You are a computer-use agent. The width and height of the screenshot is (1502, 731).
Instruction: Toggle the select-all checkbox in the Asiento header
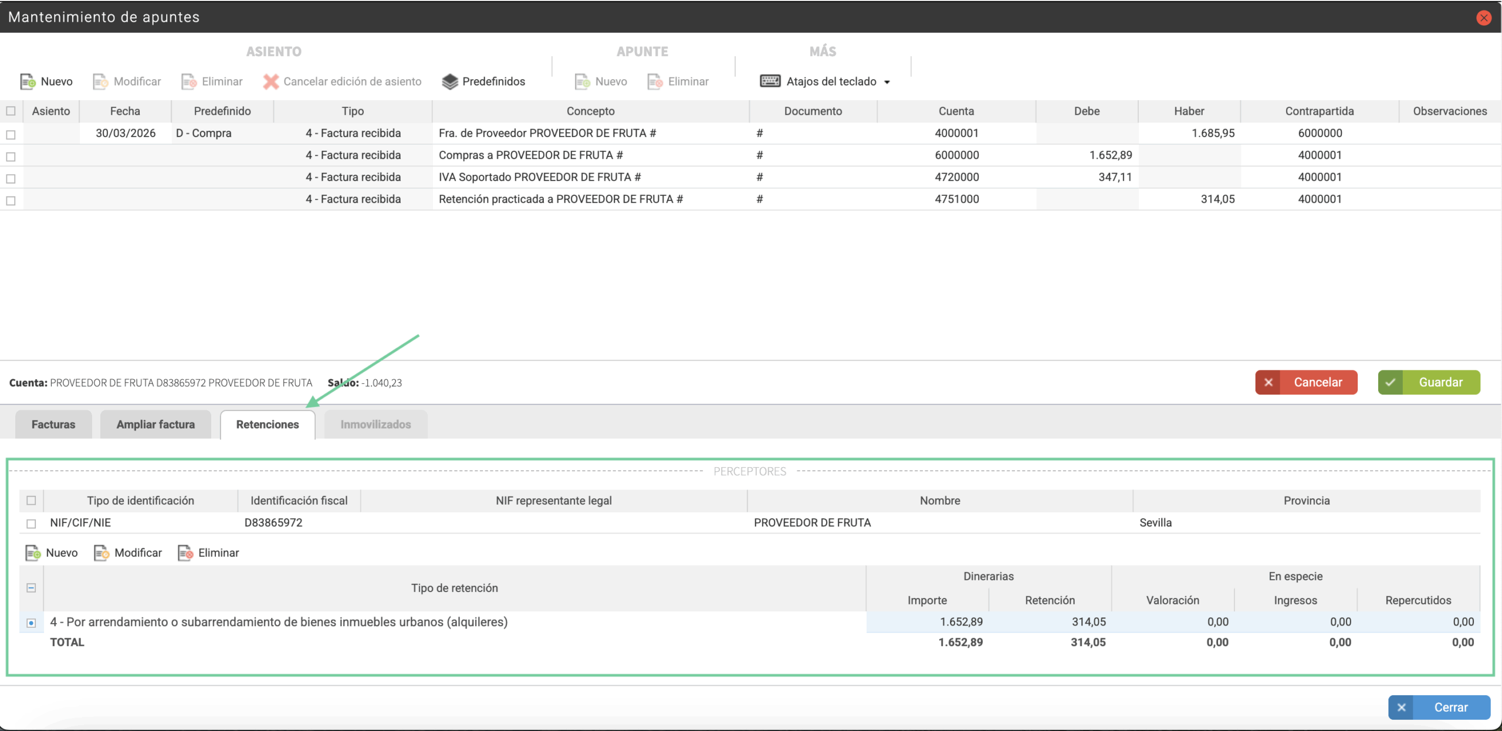click(x=11, y=111)
